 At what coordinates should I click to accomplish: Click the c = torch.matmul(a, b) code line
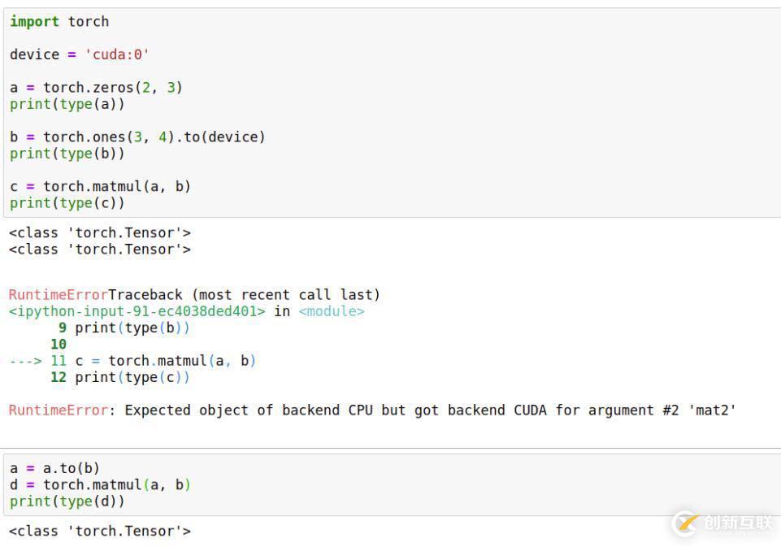pos(100,186)
